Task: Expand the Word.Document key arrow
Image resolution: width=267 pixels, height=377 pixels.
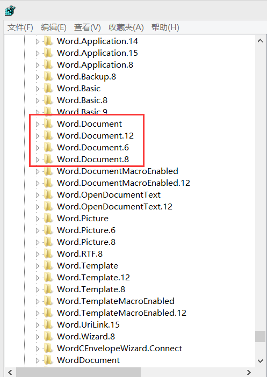Action: (x=37, y=124)
